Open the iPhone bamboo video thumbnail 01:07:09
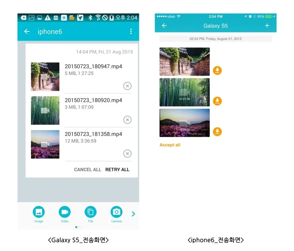This screenshot has height=251, width=294. pyautogui.click(x=184, y=92)
